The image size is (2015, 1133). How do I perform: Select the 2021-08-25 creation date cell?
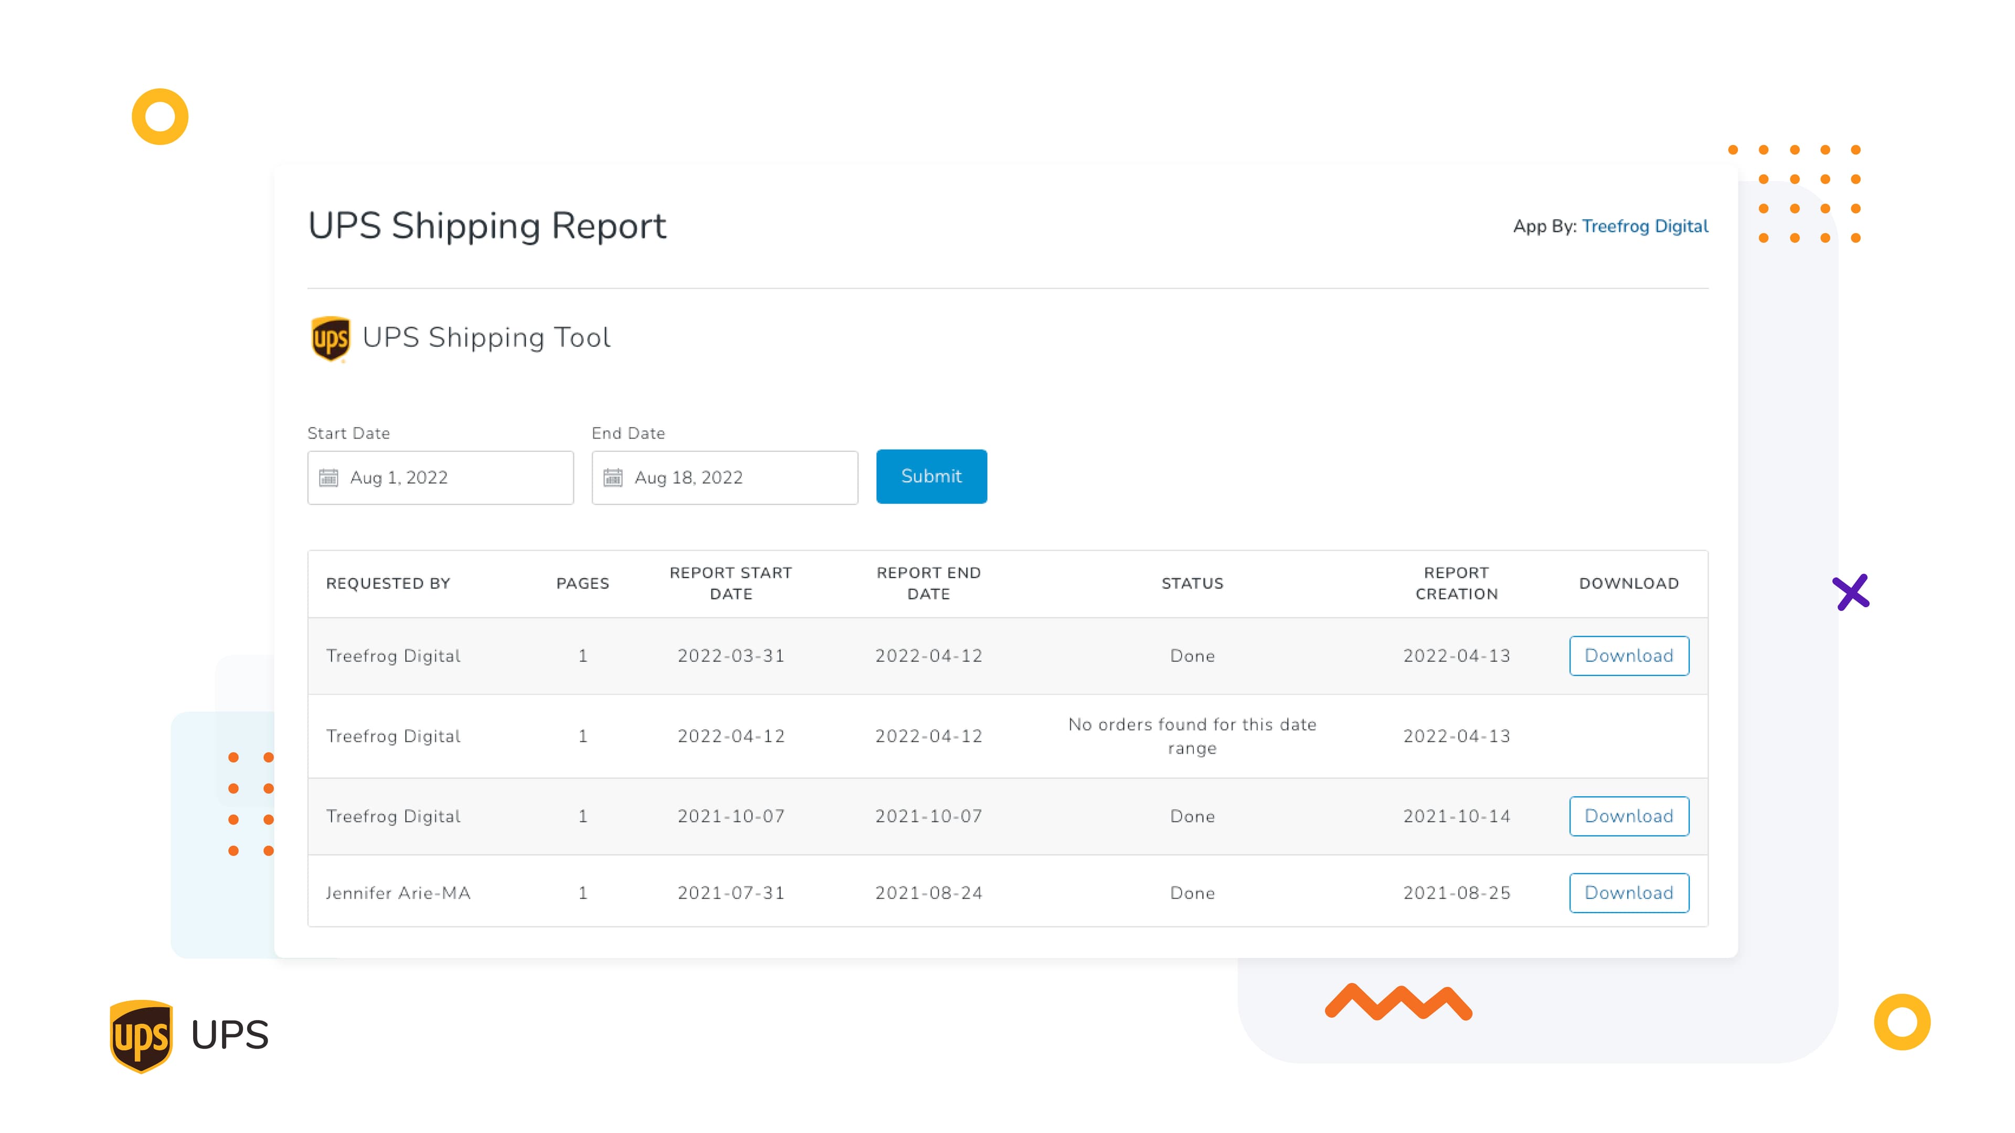coord(1457,892)
